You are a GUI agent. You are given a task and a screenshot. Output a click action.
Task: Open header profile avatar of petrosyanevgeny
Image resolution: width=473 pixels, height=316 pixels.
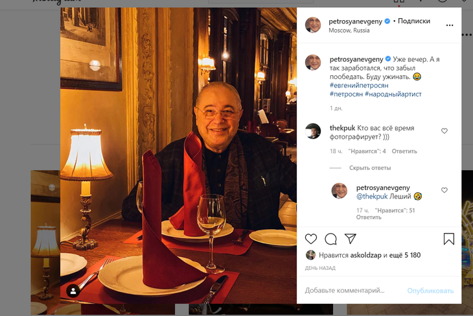click(313, 25)
